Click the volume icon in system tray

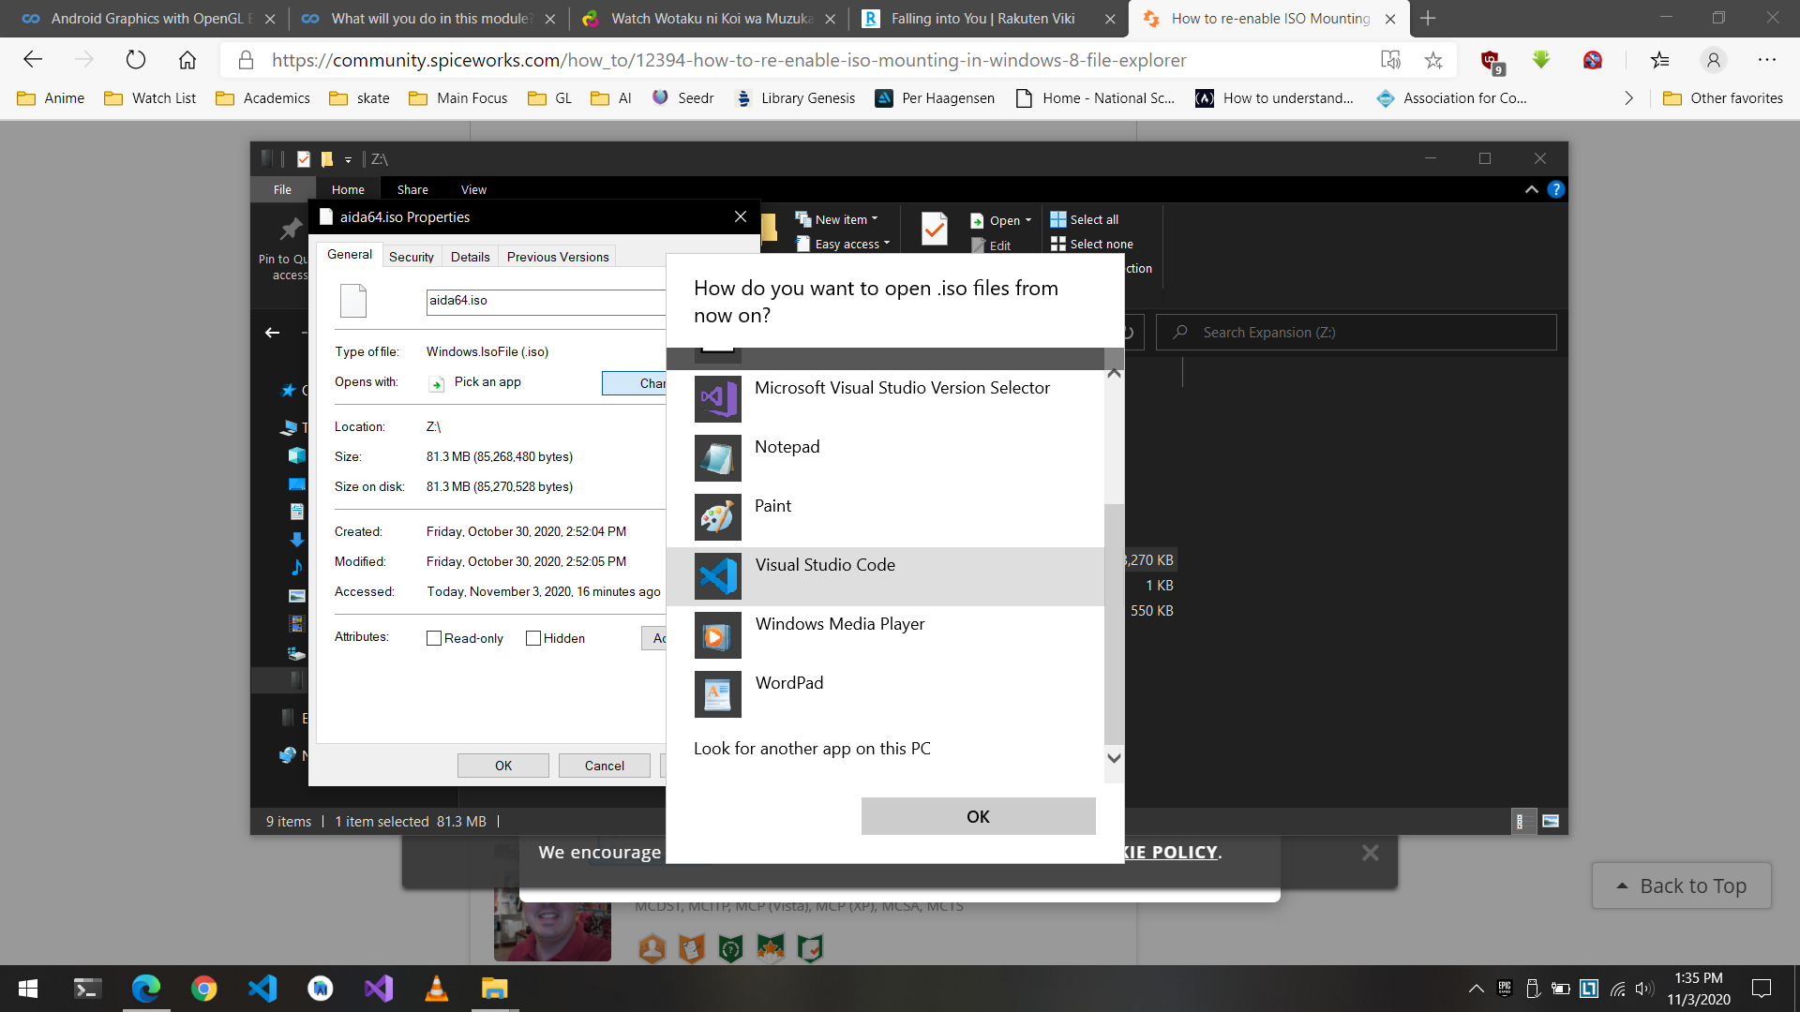1644,989
